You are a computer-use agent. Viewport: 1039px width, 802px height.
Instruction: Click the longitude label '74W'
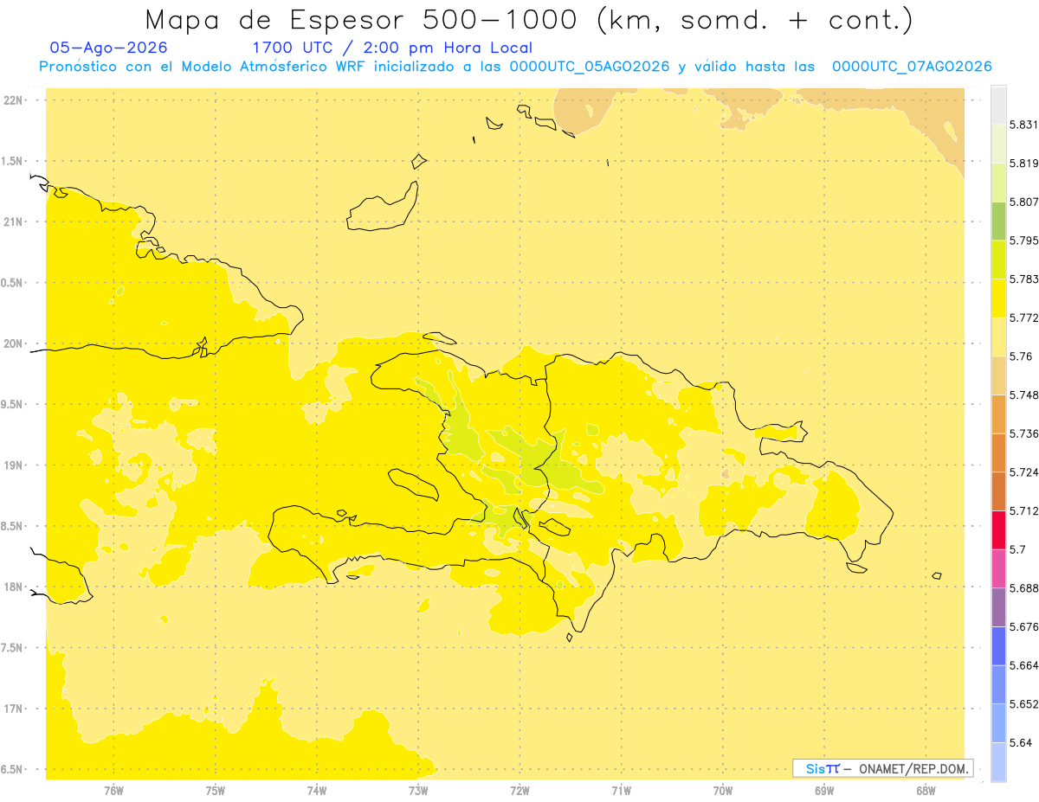(x=317, y=791)
